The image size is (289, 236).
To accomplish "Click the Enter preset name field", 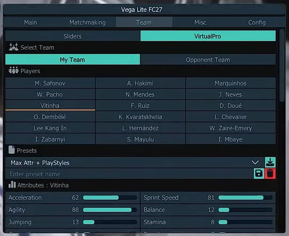I will pyautogui.click(x=129, y=174).
